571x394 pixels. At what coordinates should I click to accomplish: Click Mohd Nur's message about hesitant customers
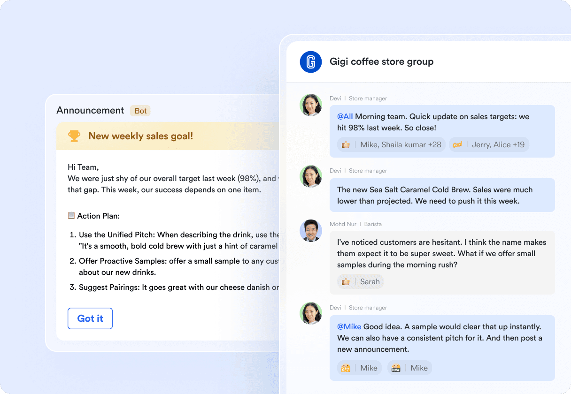(x=442, y=263)
